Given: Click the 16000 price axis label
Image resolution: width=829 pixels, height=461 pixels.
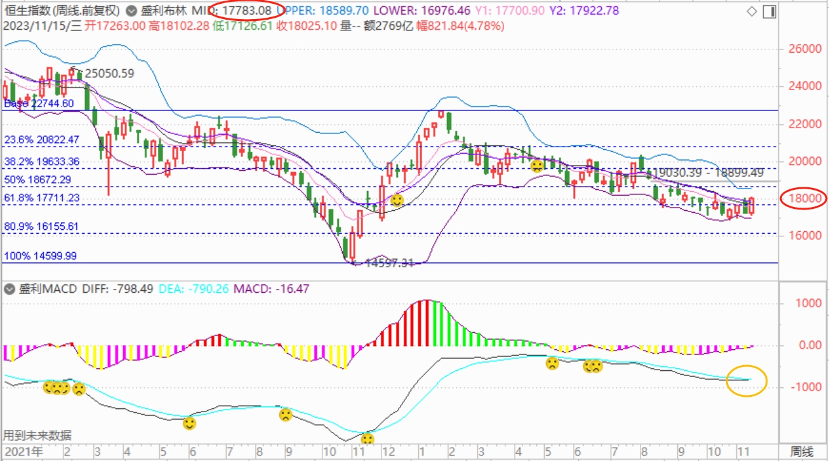Looking at the screenshot, I should [804, 235].
